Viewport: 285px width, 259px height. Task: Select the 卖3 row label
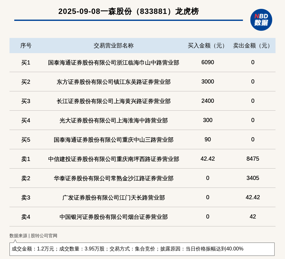(26, 197)
